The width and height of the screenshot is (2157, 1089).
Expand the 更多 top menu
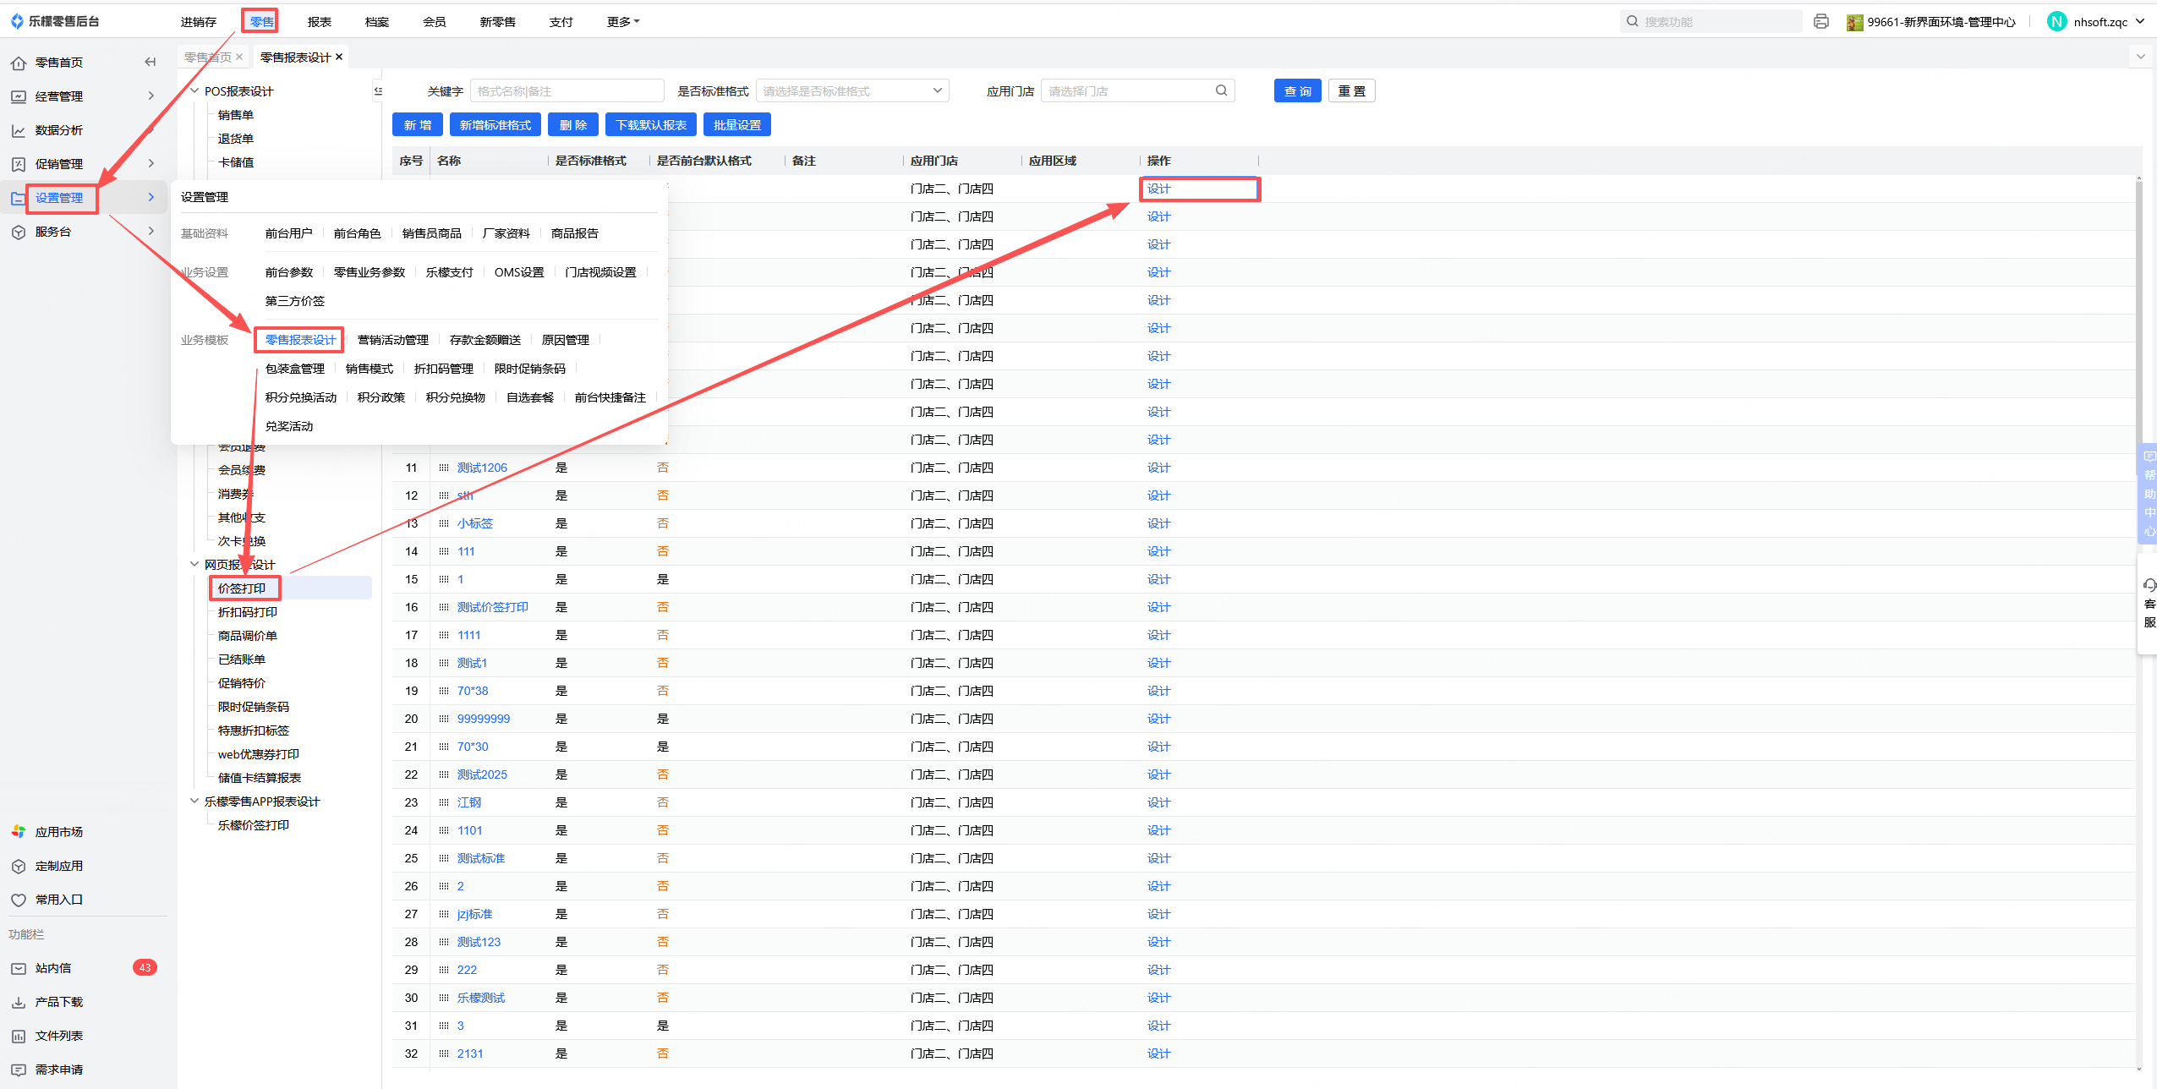pos(622,22)
